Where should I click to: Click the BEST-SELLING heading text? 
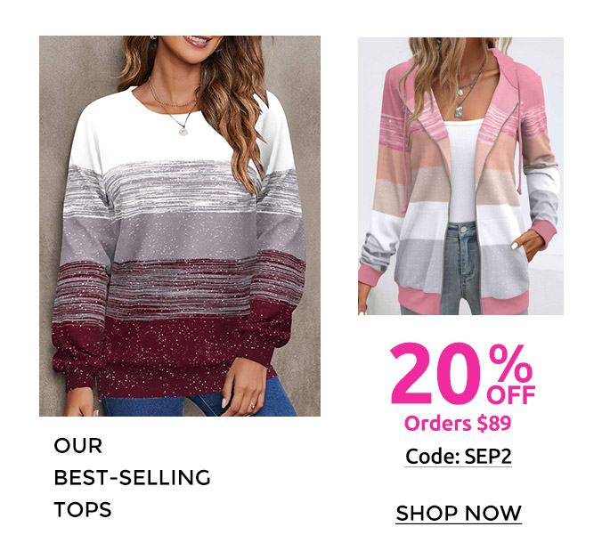coord(133,478)
